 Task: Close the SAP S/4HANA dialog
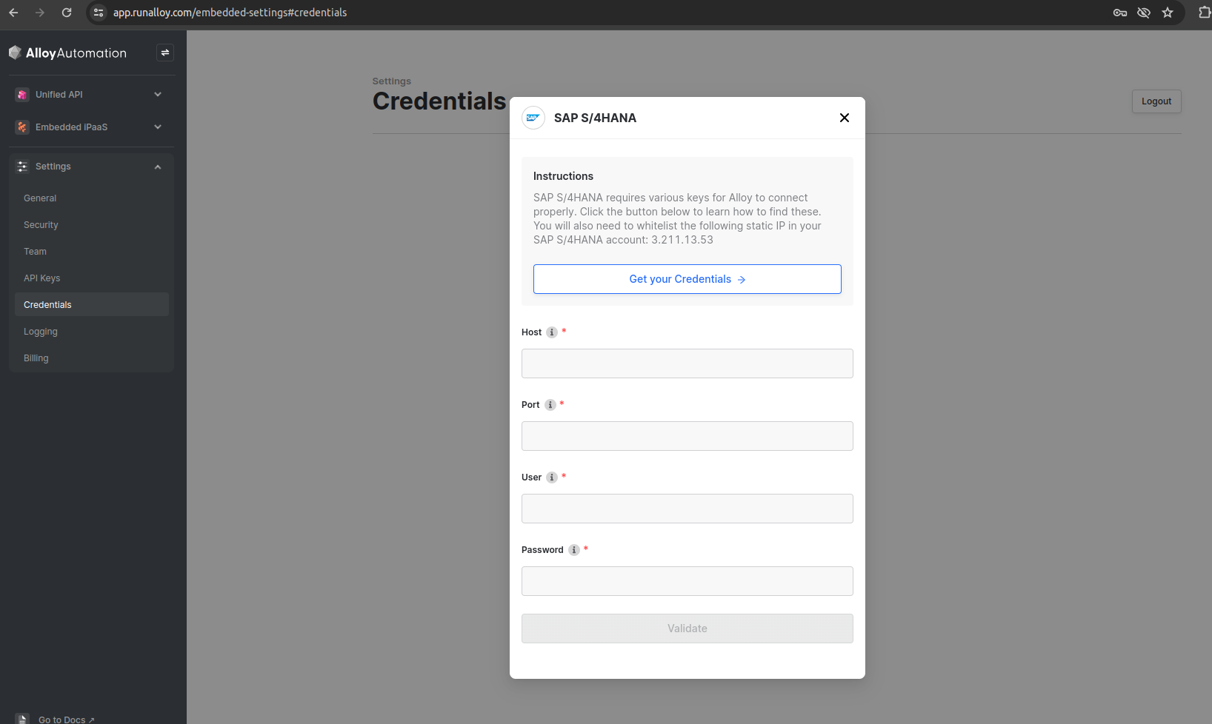click(x=844, y=118)
